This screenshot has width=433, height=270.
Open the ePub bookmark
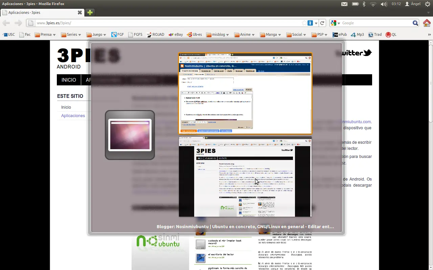[340, 34]
